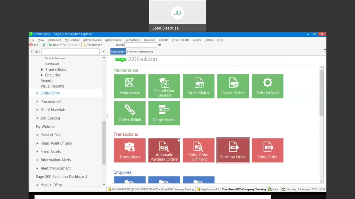Screen dimensions: 355x199
Task: Click the Sage 200 Evolution window title icon
Action: point(31,34)
